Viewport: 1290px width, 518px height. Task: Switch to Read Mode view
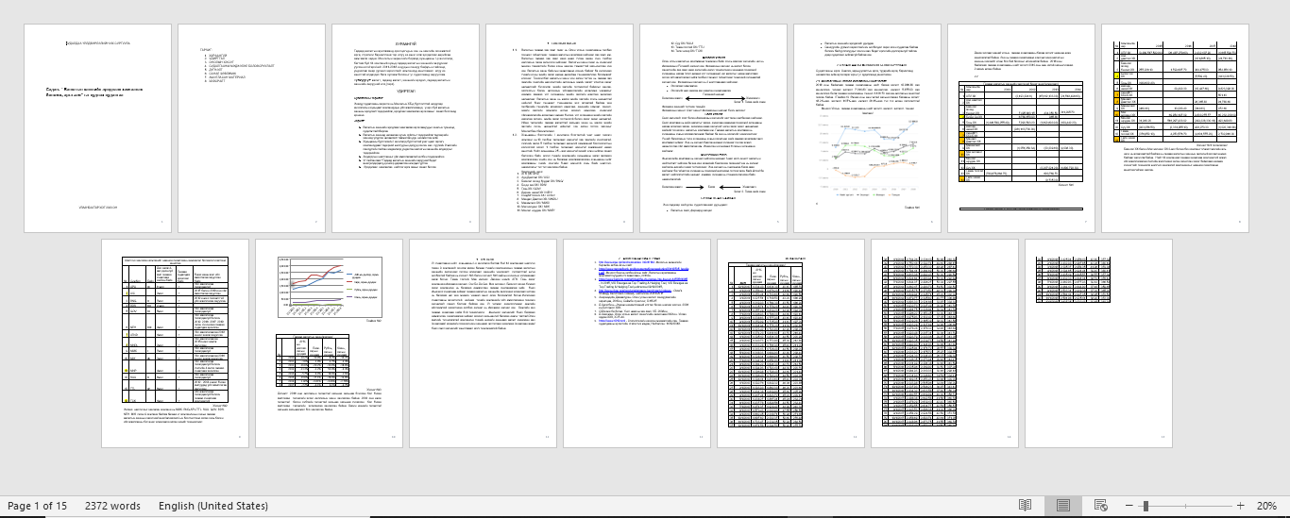(x=1025, y=506)
